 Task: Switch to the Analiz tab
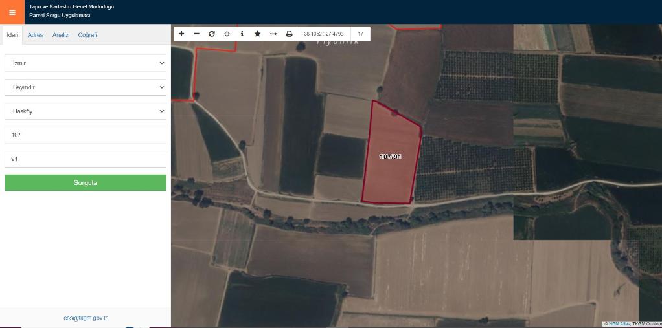click(60, 35)
